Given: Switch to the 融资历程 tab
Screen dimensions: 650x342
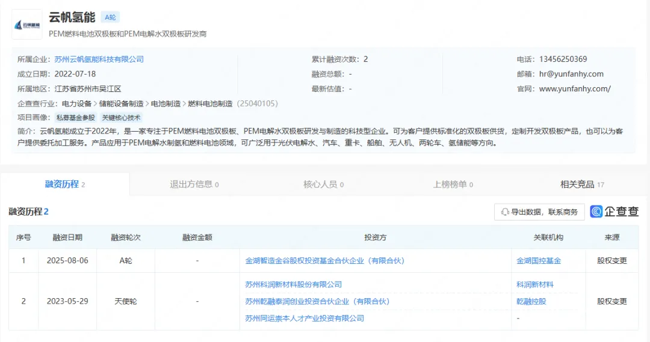Looking at the screenshot, I should [x=65, y=185].
